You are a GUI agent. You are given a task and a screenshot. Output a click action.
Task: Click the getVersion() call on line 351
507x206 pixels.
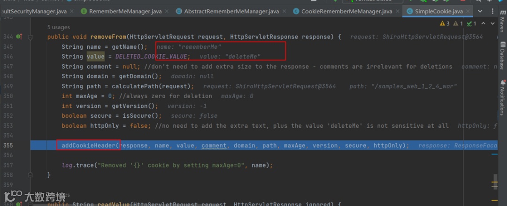point(133,106)
